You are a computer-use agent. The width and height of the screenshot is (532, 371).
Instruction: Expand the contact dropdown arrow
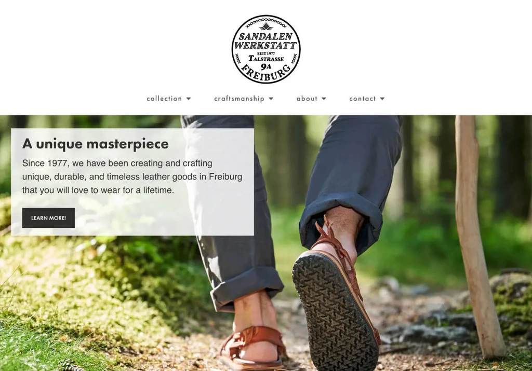[x=382, y=99]
